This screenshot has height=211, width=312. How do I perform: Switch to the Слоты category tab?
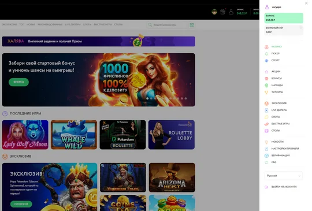click(87, 24)
